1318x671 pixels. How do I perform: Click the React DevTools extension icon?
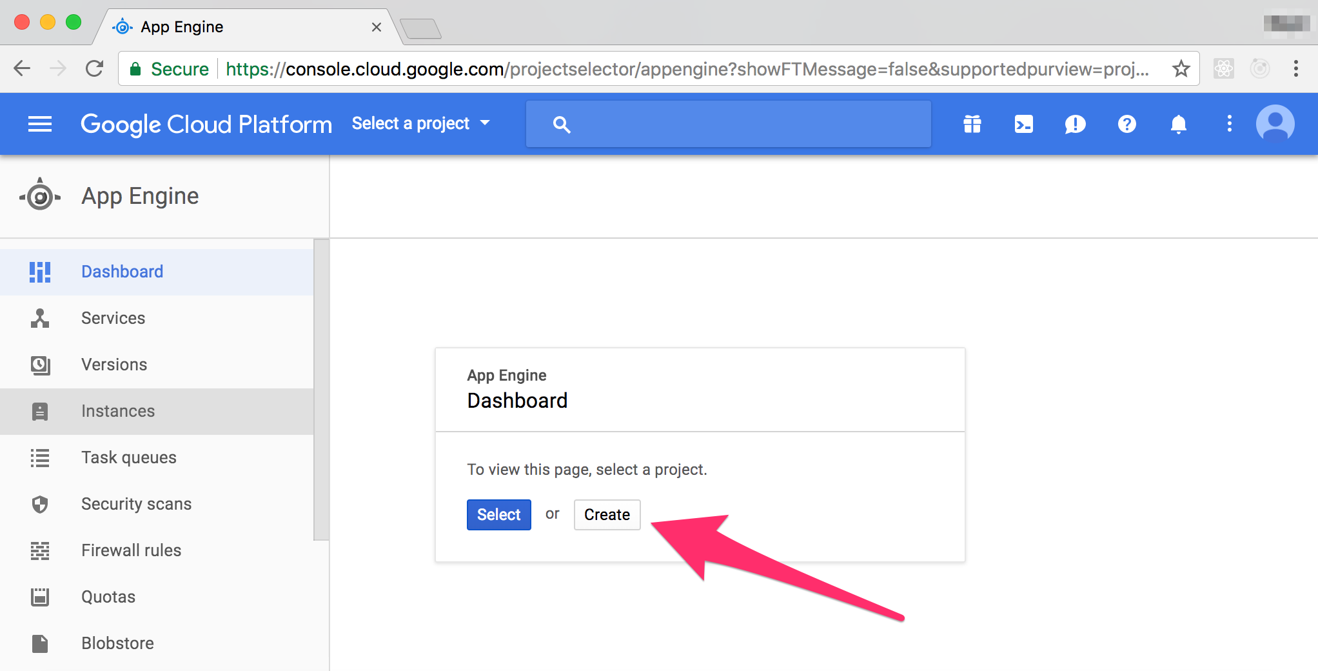pos(1224,68)
